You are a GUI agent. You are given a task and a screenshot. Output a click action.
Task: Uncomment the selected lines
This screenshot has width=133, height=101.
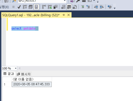coord(88,7)
